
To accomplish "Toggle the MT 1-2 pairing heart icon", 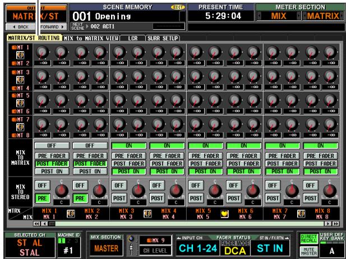I will [x=20, y=55].
